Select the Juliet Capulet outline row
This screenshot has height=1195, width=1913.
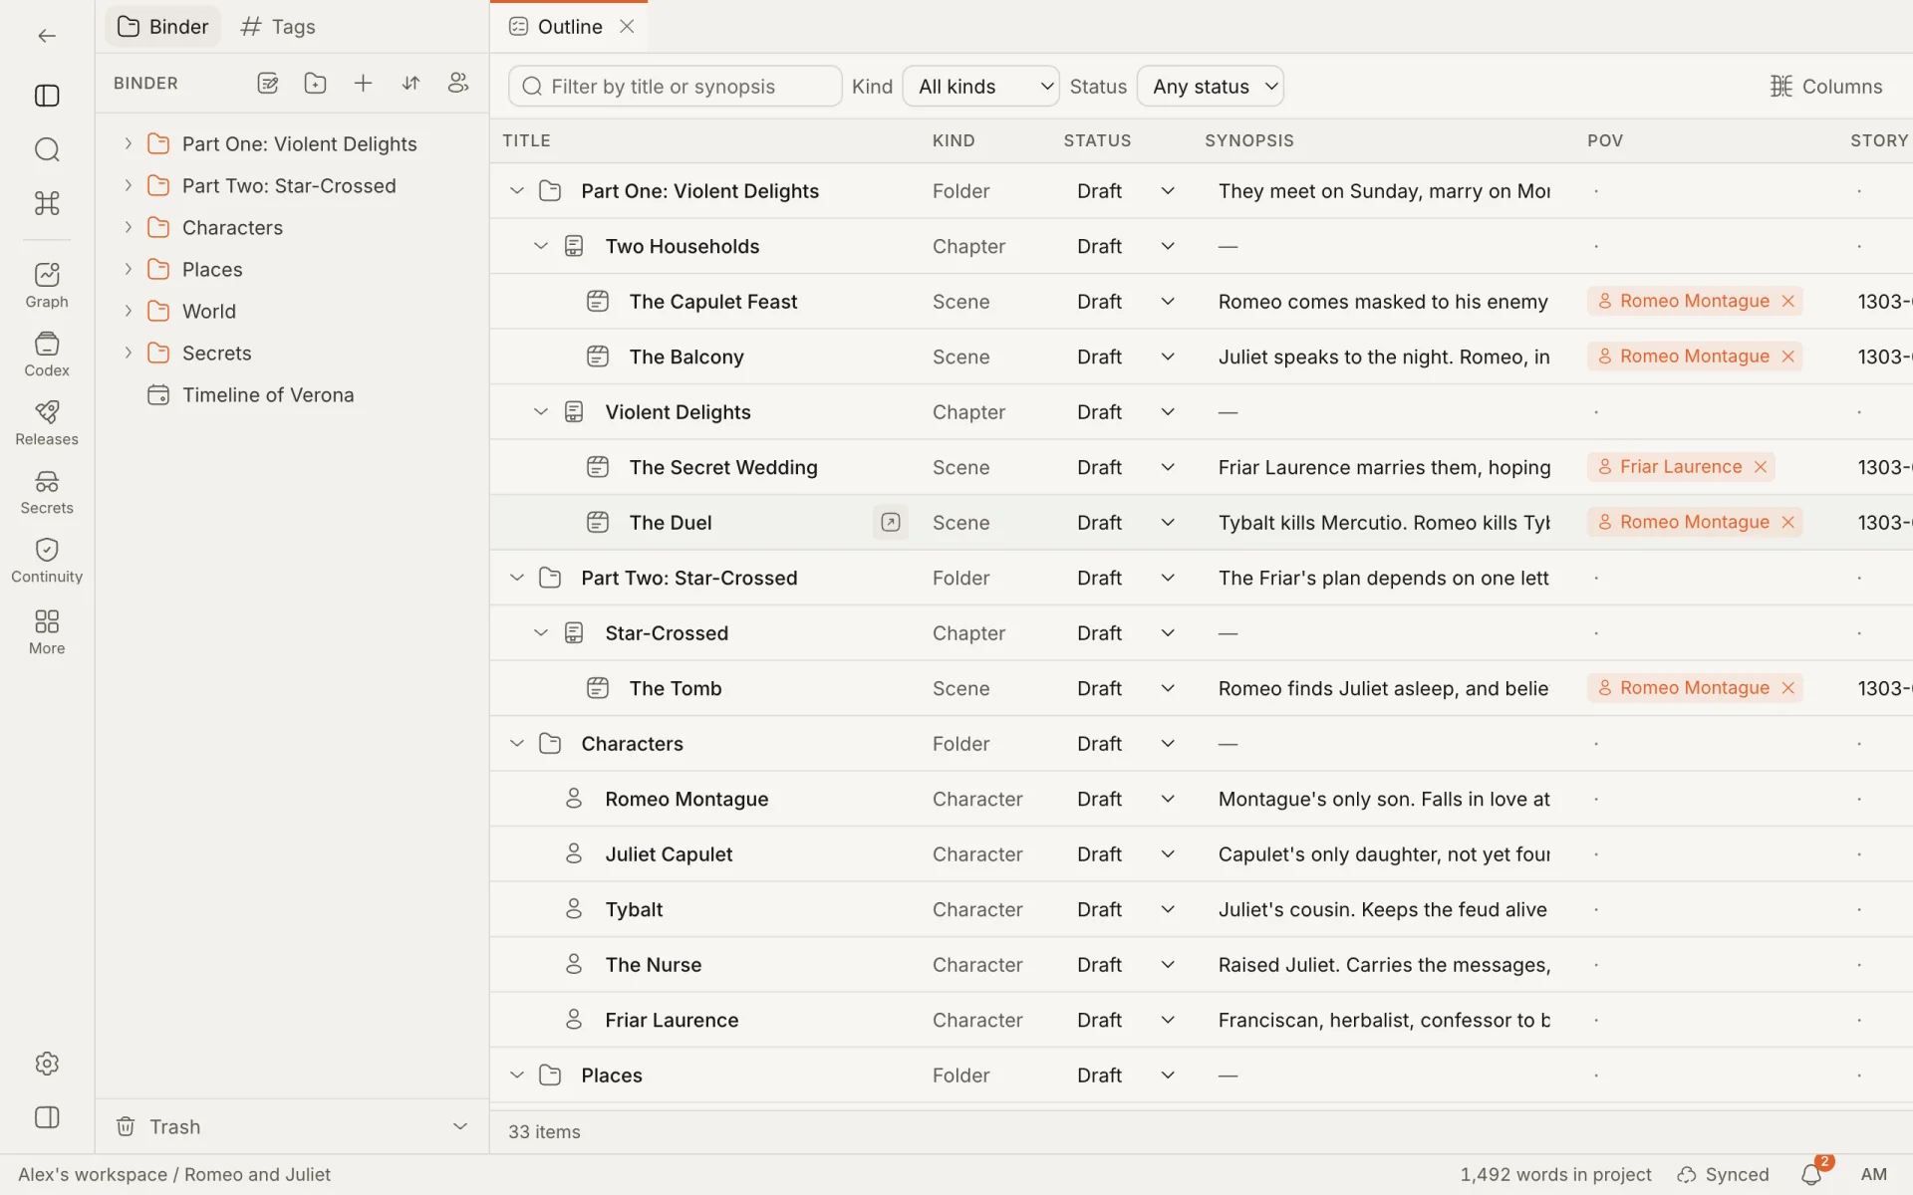coord(1201,854)
